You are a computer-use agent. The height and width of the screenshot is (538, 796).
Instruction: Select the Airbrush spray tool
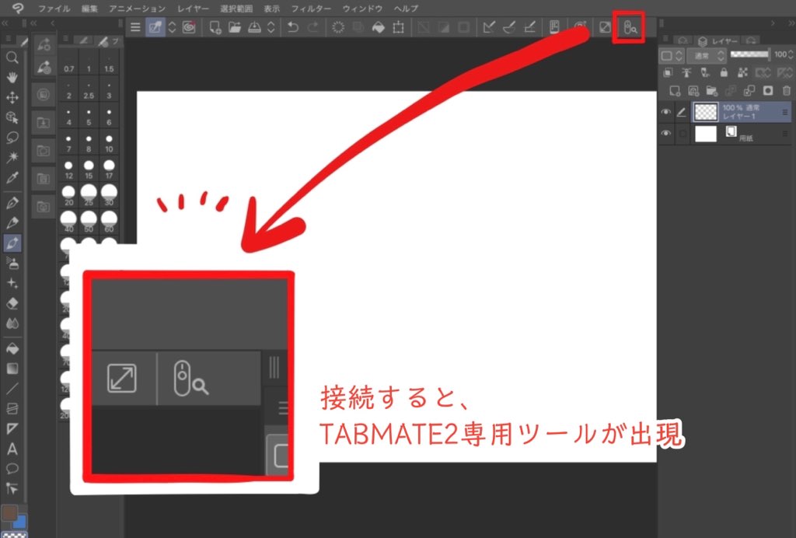point(12,264)
